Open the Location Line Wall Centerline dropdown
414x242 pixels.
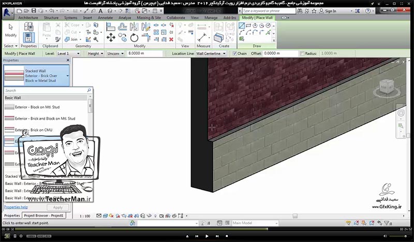211,53
